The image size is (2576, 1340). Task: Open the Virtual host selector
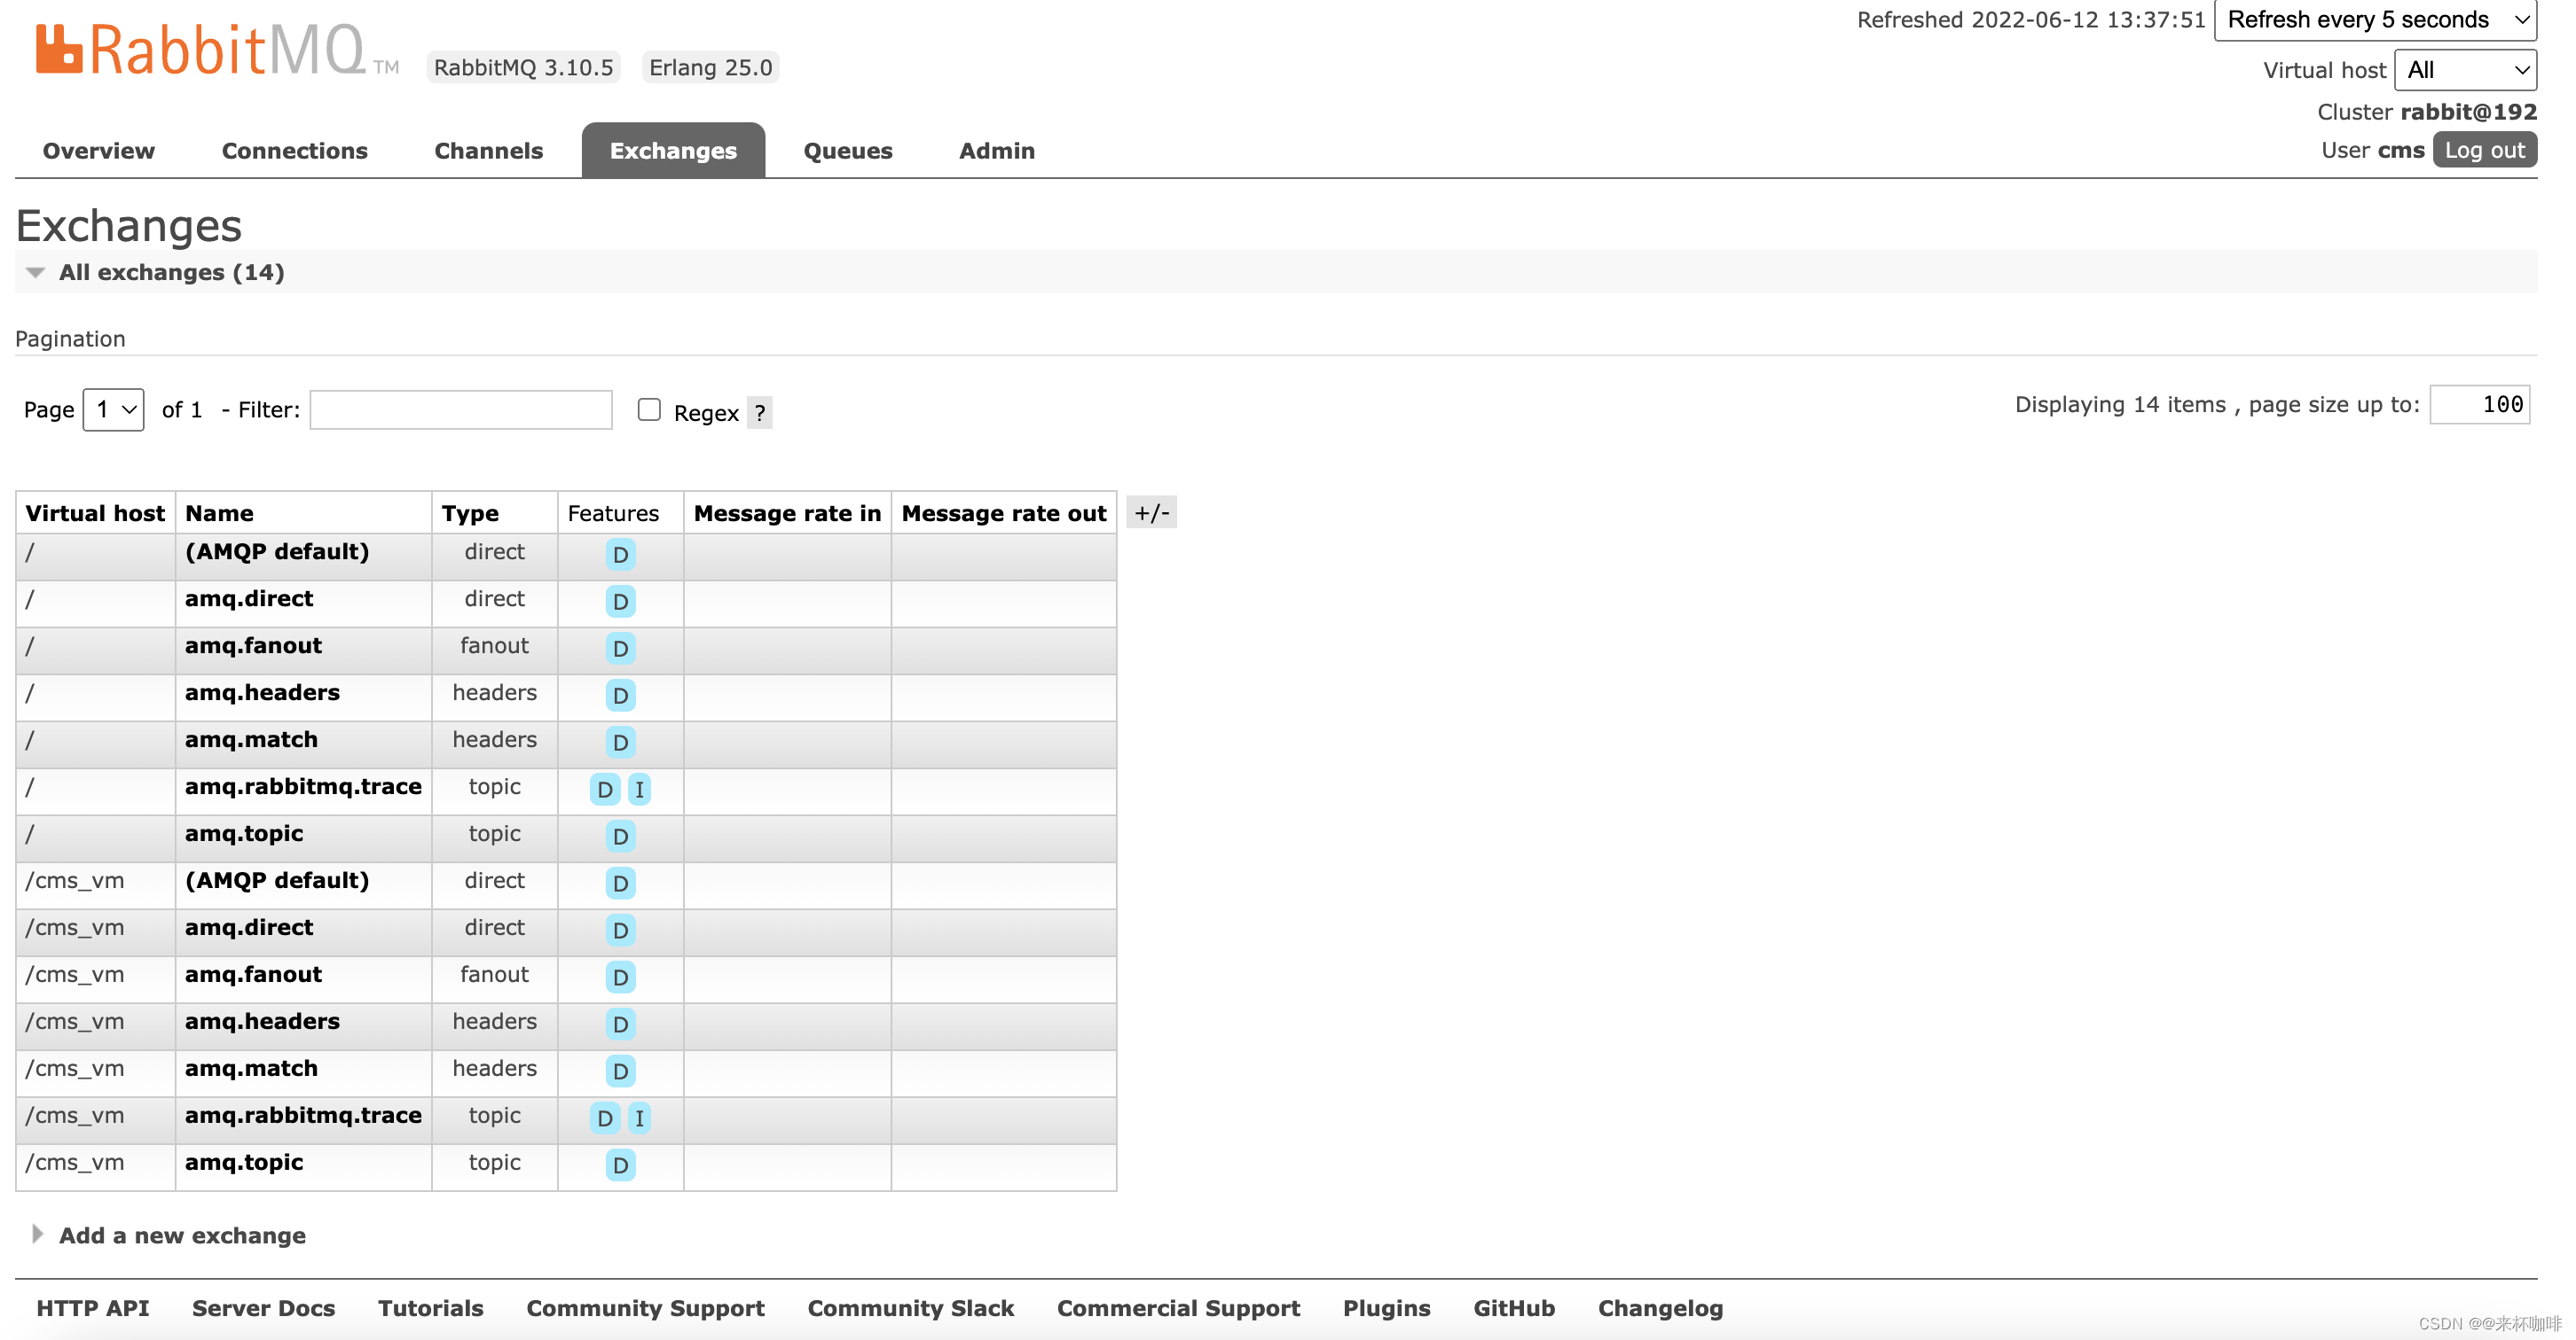pos(2464,70)
